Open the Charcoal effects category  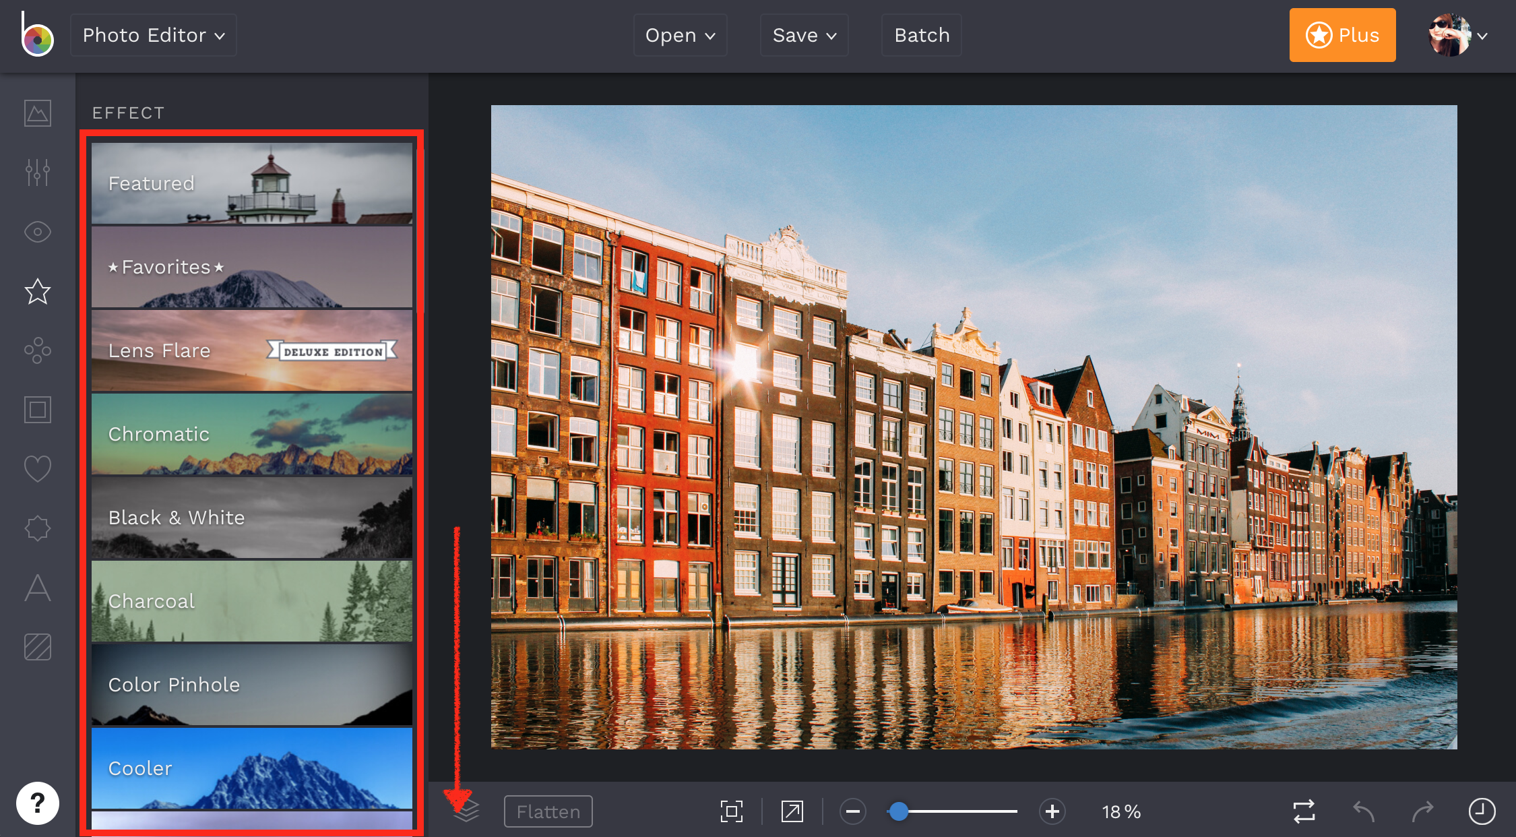[x=252, y=601]
